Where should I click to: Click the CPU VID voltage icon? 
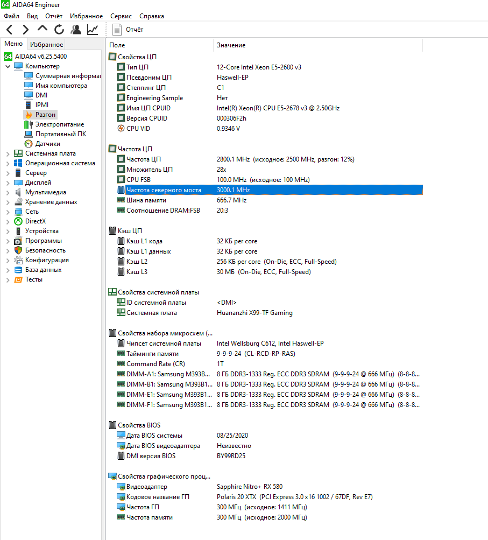[121, 129]
